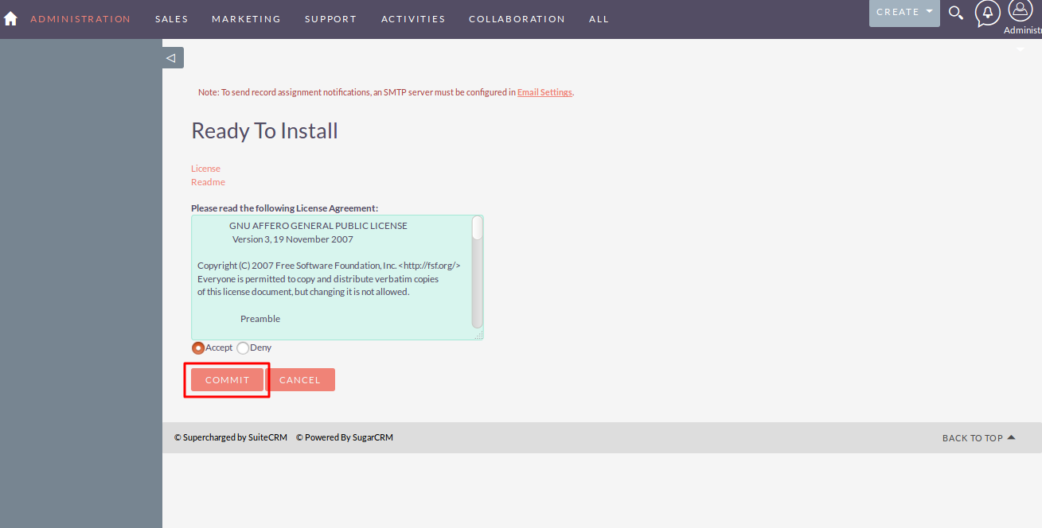1042x528 pixels.
Task: Open the License link
Action: click(x=205, y=169)
